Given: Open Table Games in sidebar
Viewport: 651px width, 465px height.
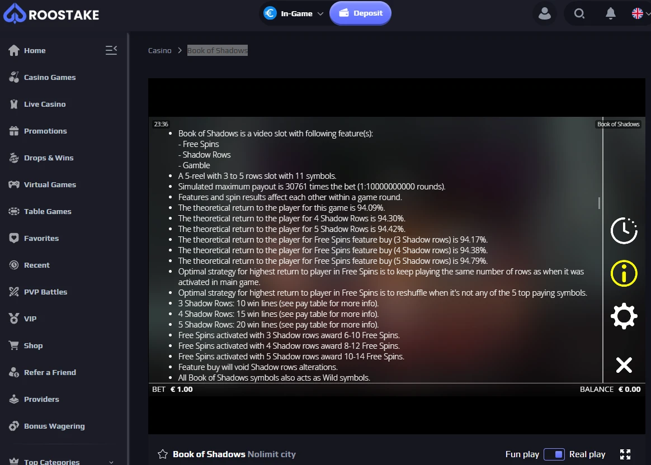Looking at the screenshot, I should (x=48, y=212).
